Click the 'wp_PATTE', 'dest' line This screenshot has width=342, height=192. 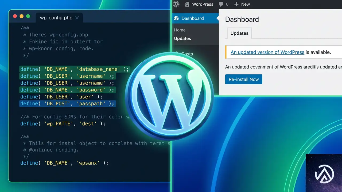click(x=63, y=124)
